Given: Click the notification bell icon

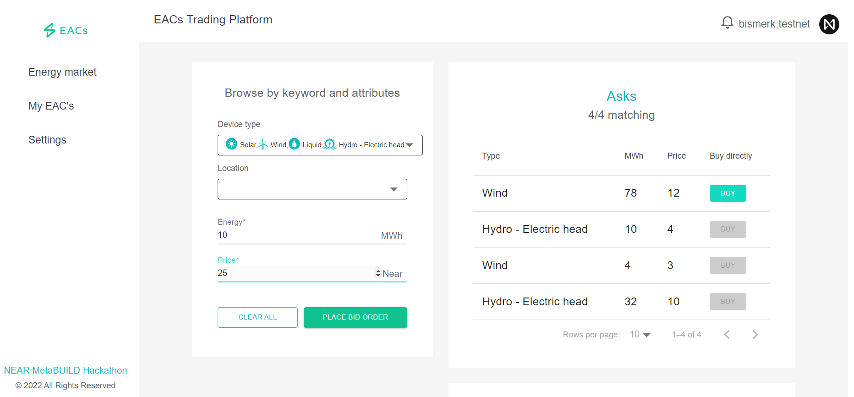Looking at the screenshot, I should click(727, 23).
